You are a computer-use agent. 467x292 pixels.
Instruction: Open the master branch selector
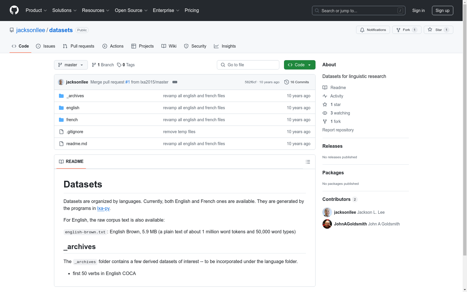pyautogui.click(x=71, y=65)
